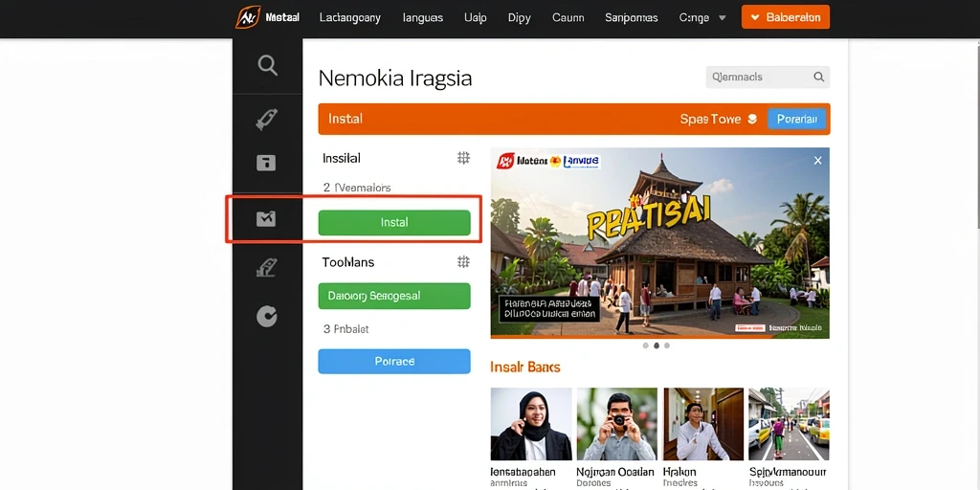This screenshot has height=490, width=980.
Task: Select the syringe-shaped sidebar icon
Action: (x=267, y=119)
